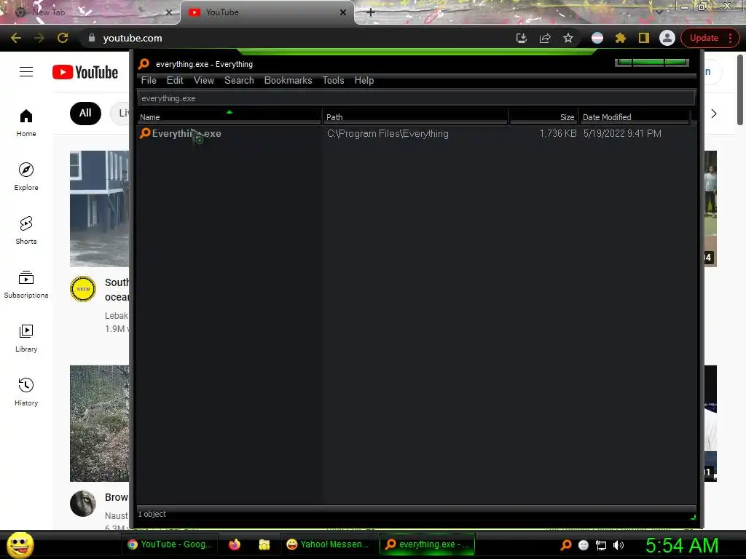
Task: Open Explore in YouTube sidebar
Action: coord(26,176)
